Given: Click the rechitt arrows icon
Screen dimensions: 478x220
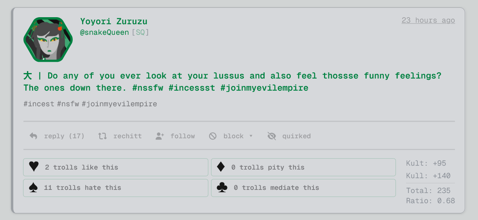Looking at the screenshot, I should tap(102, 136).
